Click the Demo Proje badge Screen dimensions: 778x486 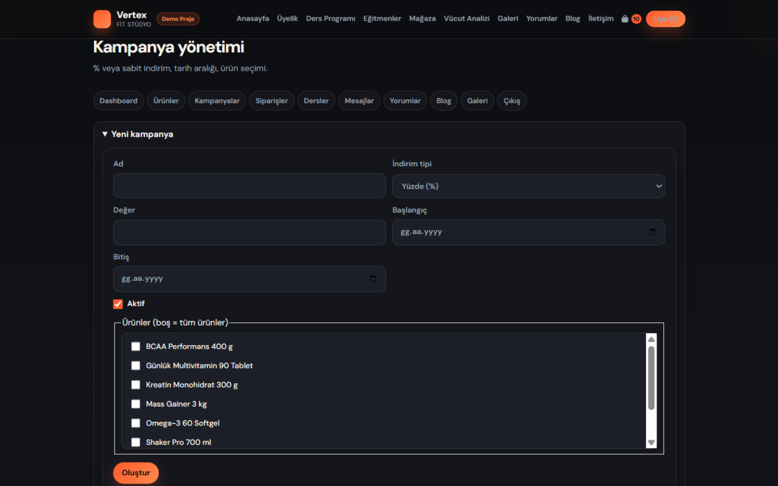pos(178,19)
